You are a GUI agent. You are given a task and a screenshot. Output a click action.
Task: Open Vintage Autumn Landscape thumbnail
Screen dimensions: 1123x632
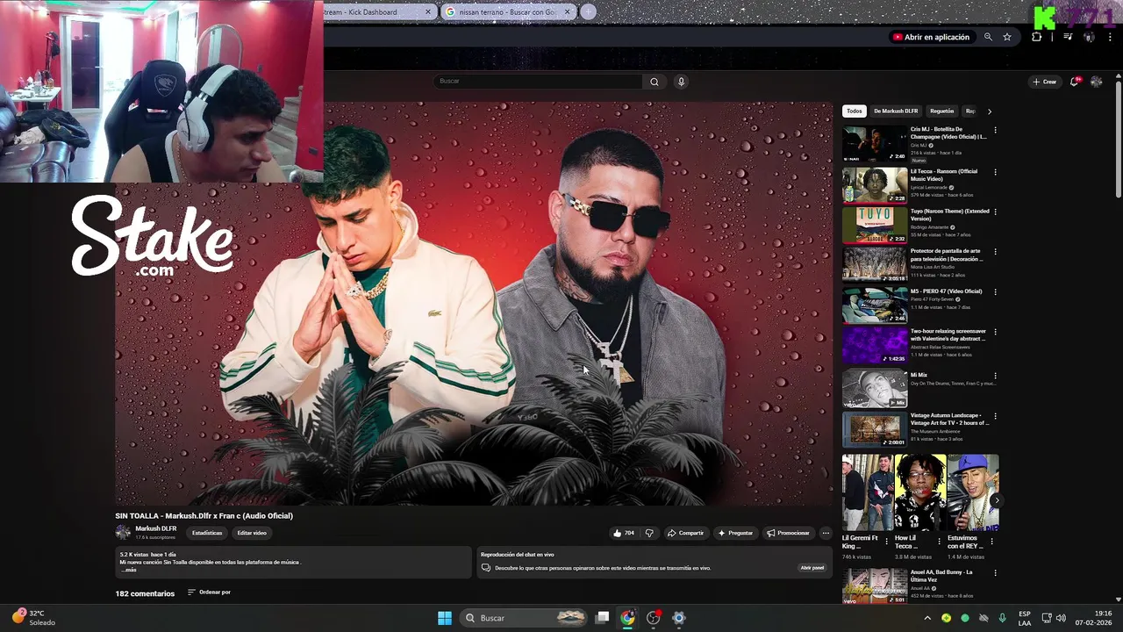[875, 429]
